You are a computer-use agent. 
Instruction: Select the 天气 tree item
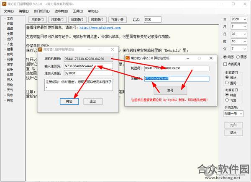tap(10, 90)
